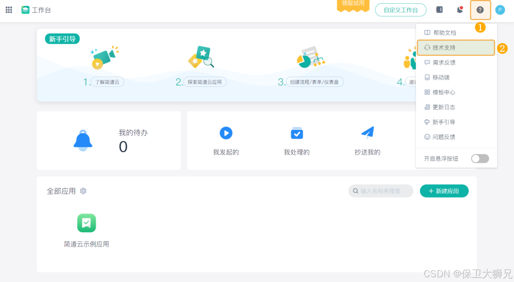Image resolution: width=514 pixels, height=282 pixels.
Task: Click the 我发起的 play icon
Action: (226, 133)
